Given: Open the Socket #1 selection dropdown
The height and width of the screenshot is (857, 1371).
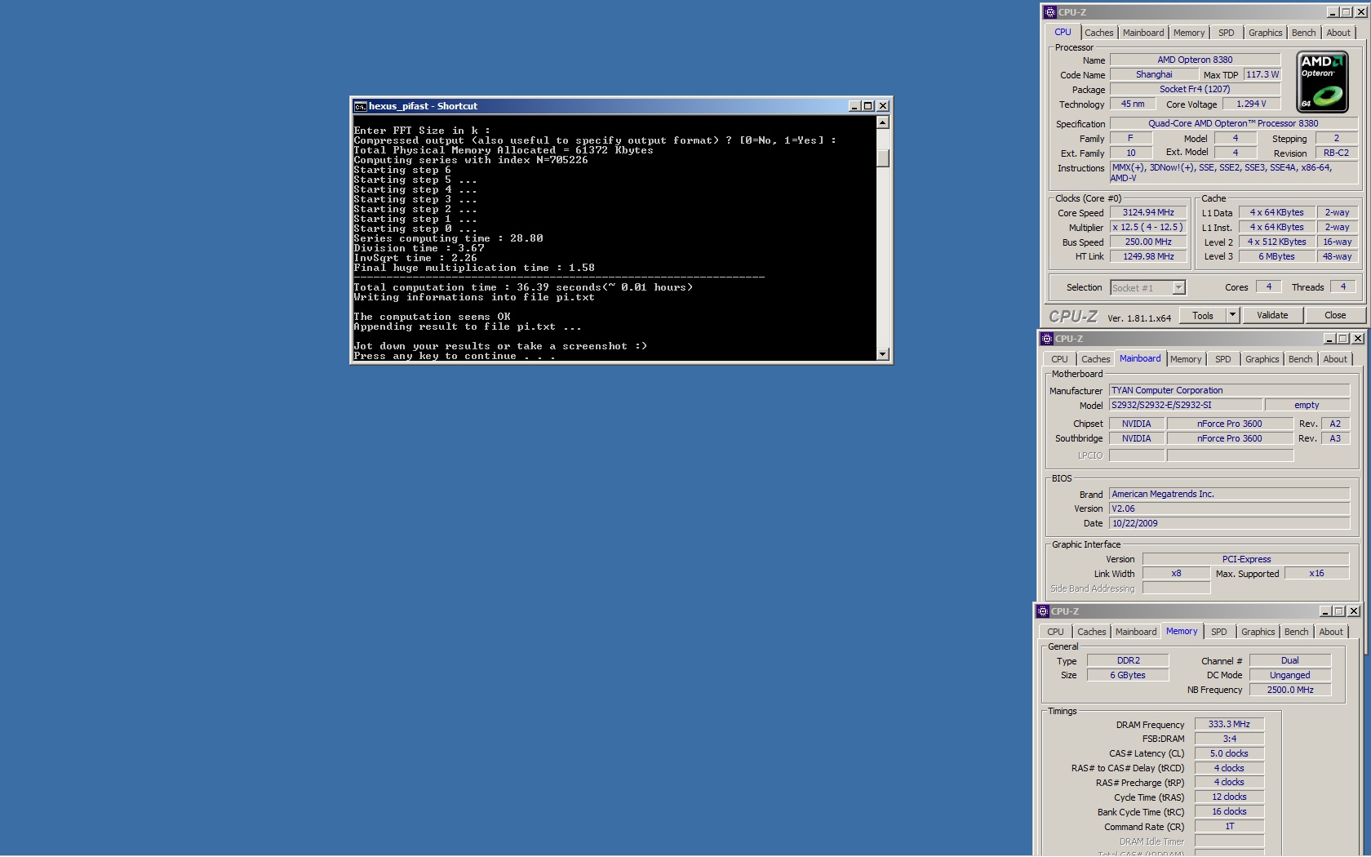Looking at the screenshot, I should coord(1178,287).
